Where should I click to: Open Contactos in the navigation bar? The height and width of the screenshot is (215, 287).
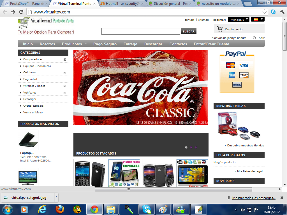(x=178, y=44)
